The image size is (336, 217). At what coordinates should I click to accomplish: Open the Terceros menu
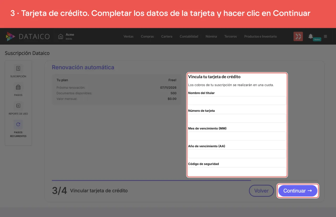click(x=230, y=36)
